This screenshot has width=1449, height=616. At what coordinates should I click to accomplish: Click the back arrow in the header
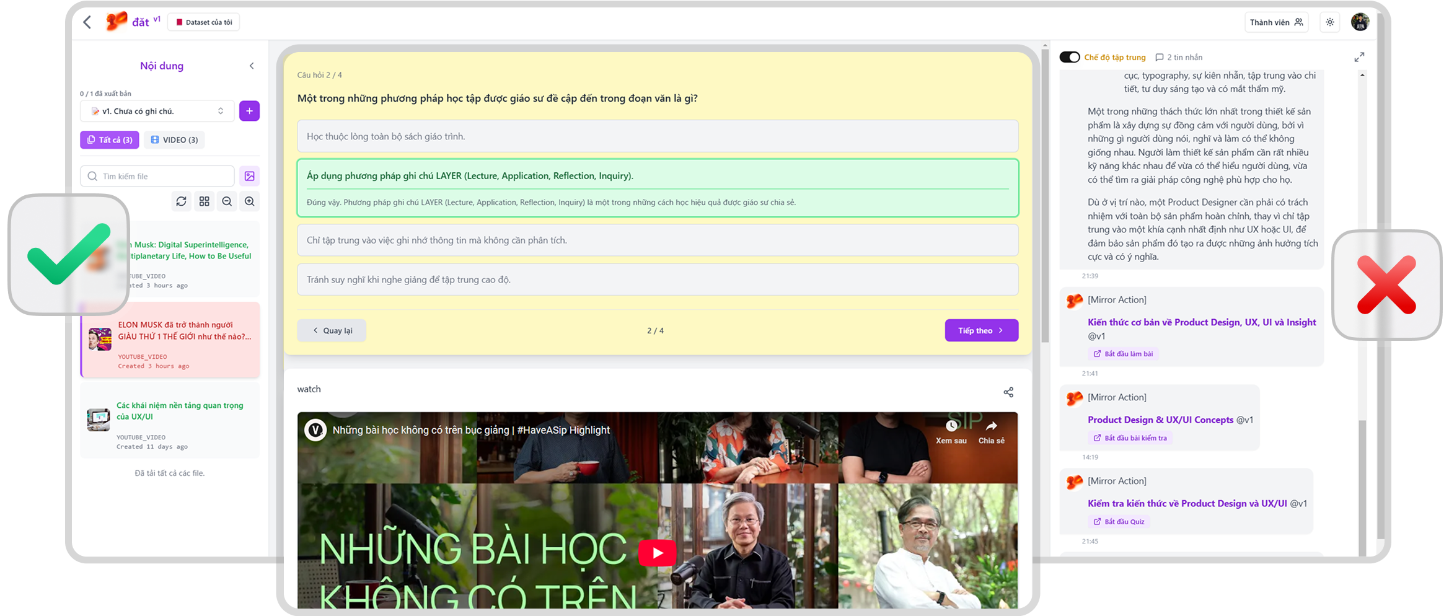[x=87, y=22]
